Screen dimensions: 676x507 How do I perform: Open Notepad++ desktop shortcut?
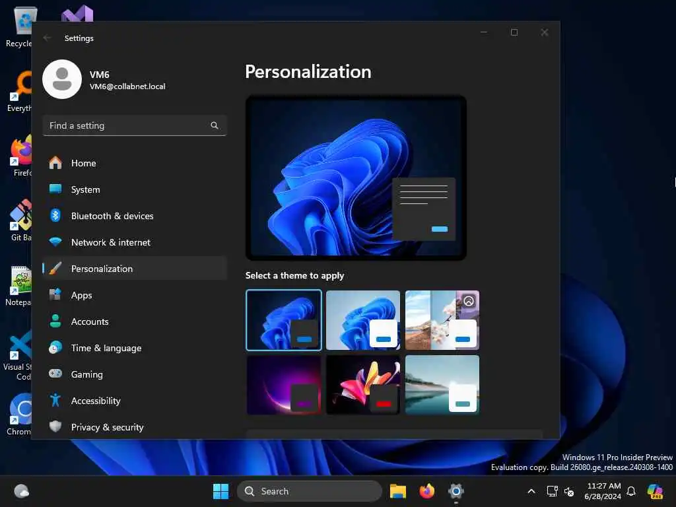click(x=19, y=285)
